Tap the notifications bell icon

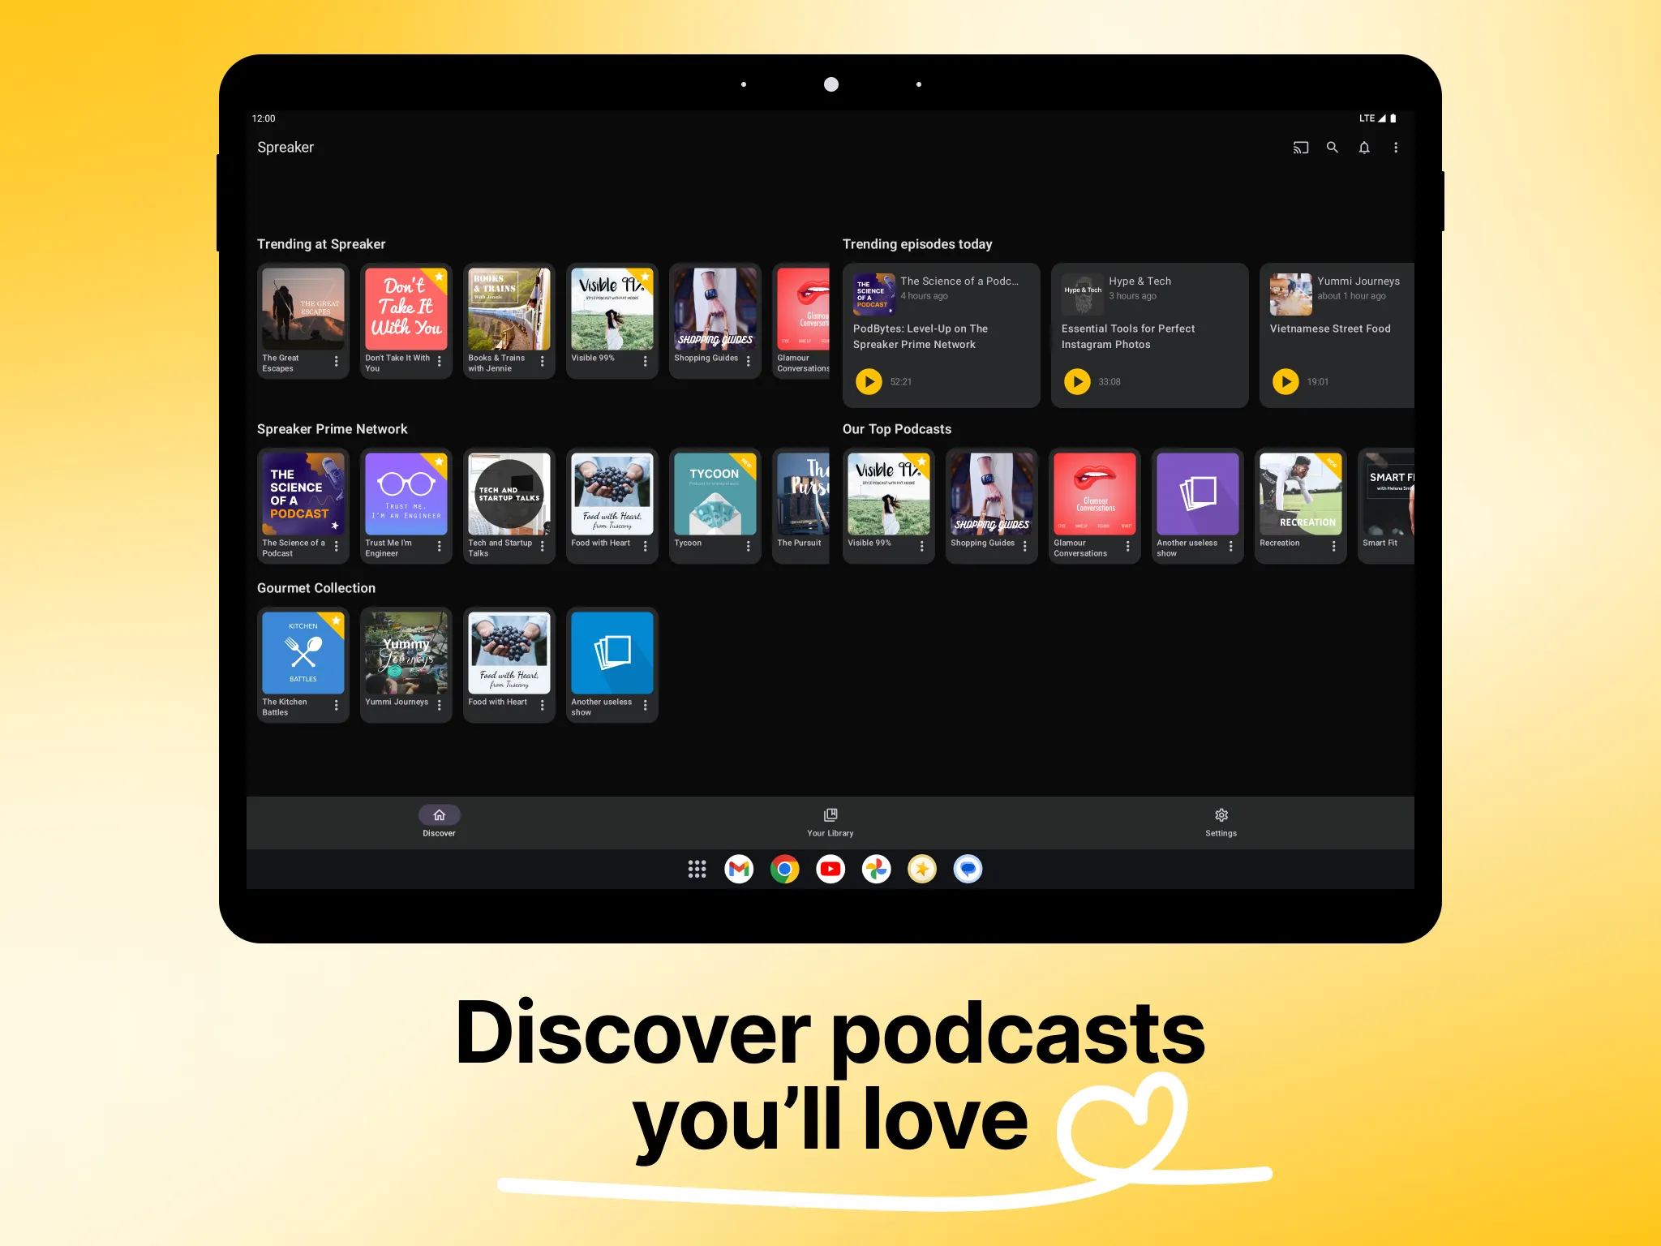tap(1364, 147)
